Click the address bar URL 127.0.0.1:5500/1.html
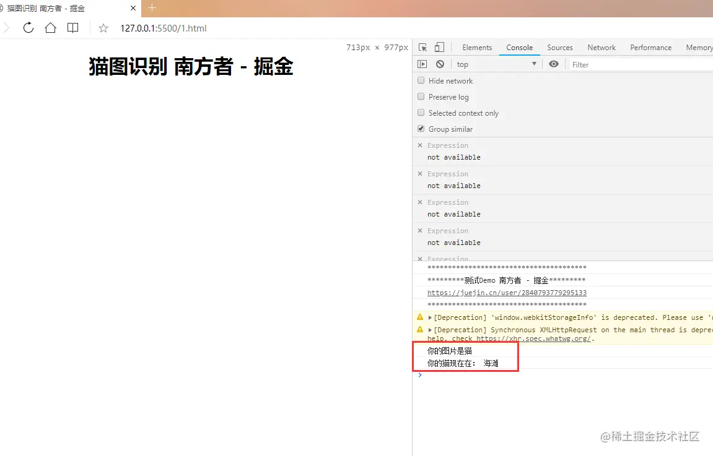Viewport: 713px width, 456px height. 164,28
